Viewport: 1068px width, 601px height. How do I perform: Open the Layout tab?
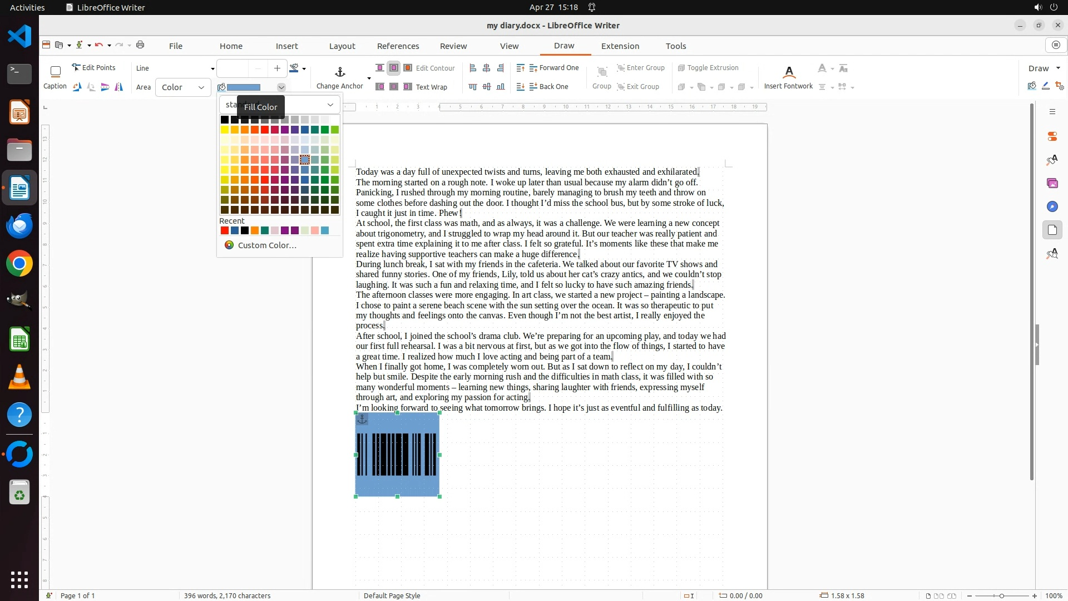coord(342,46)
